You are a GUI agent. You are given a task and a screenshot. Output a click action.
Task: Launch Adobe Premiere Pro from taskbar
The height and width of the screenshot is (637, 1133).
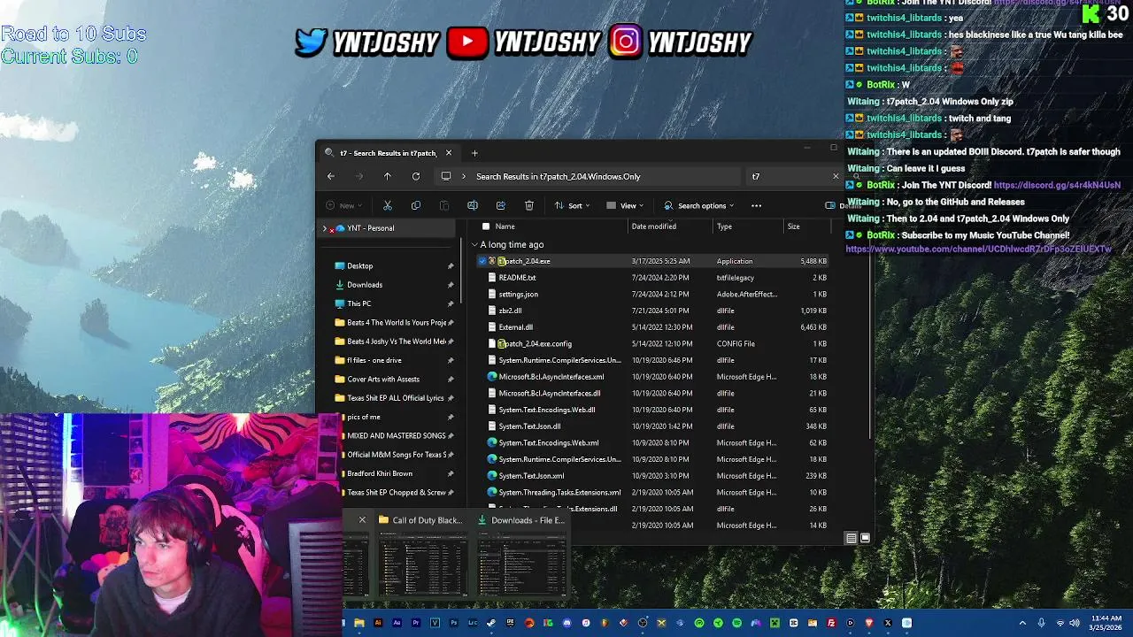pyautogui.click(x=417, y=623)
